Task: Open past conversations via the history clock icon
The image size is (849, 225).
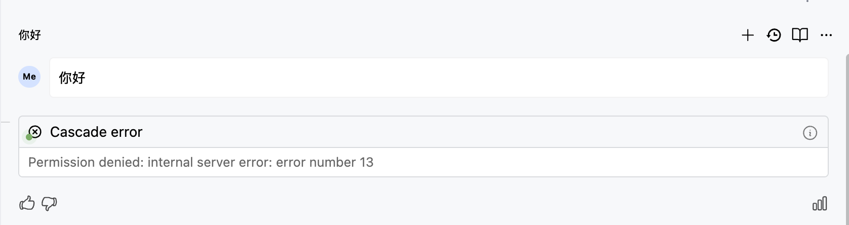Action: (x=774, y=35)
